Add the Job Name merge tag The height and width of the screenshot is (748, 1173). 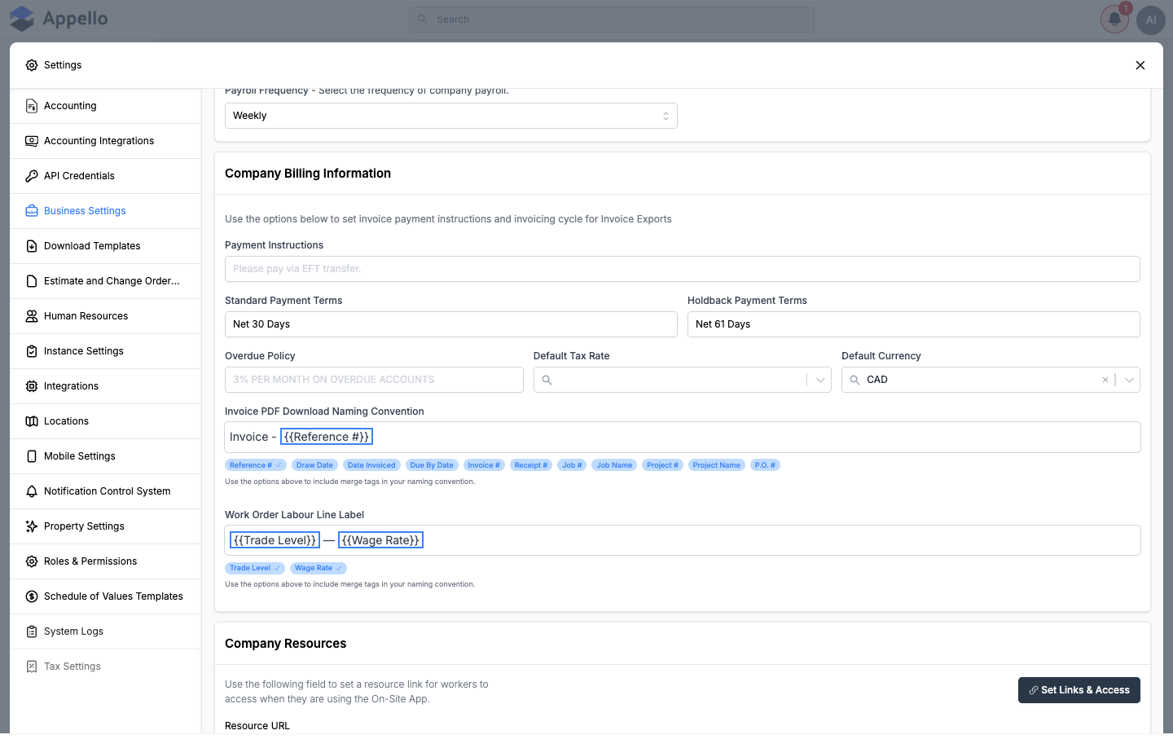coord(614,465)
